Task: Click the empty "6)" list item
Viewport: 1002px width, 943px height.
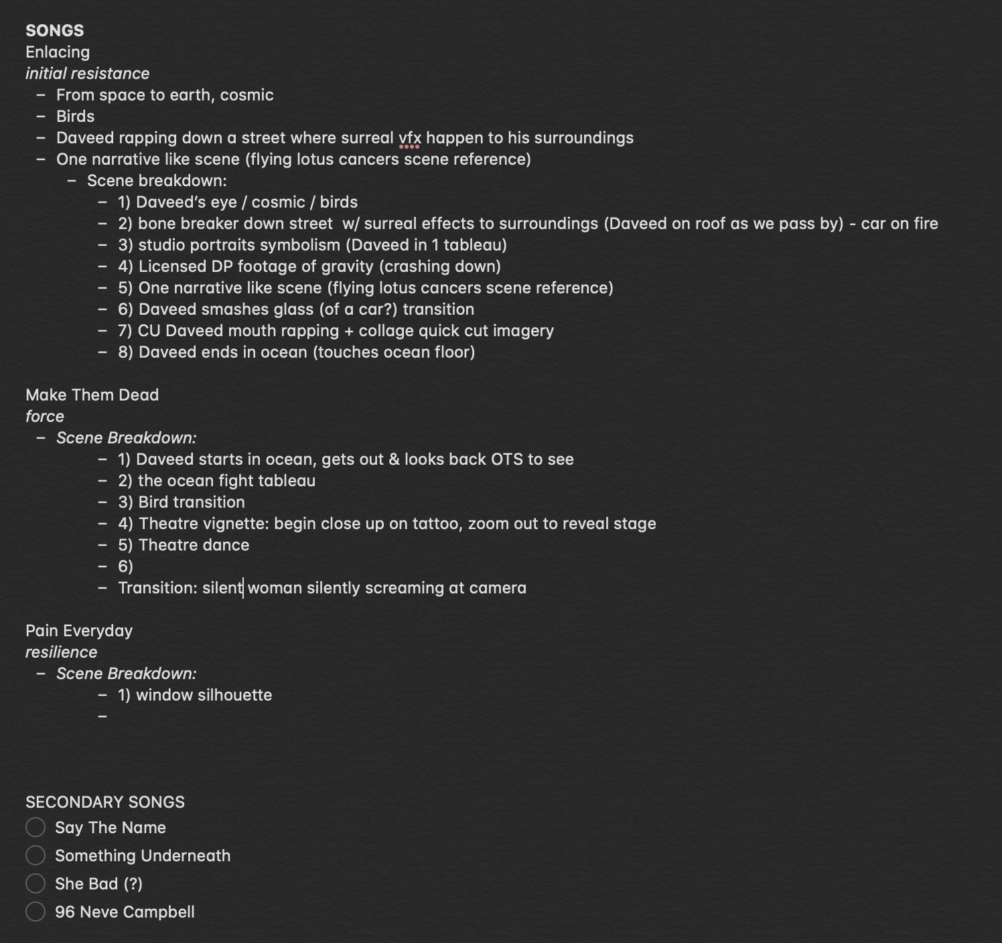Action: [126, 567]
